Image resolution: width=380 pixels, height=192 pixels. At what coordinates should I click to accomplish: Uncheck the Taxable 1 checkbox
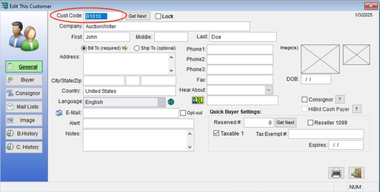216,133
